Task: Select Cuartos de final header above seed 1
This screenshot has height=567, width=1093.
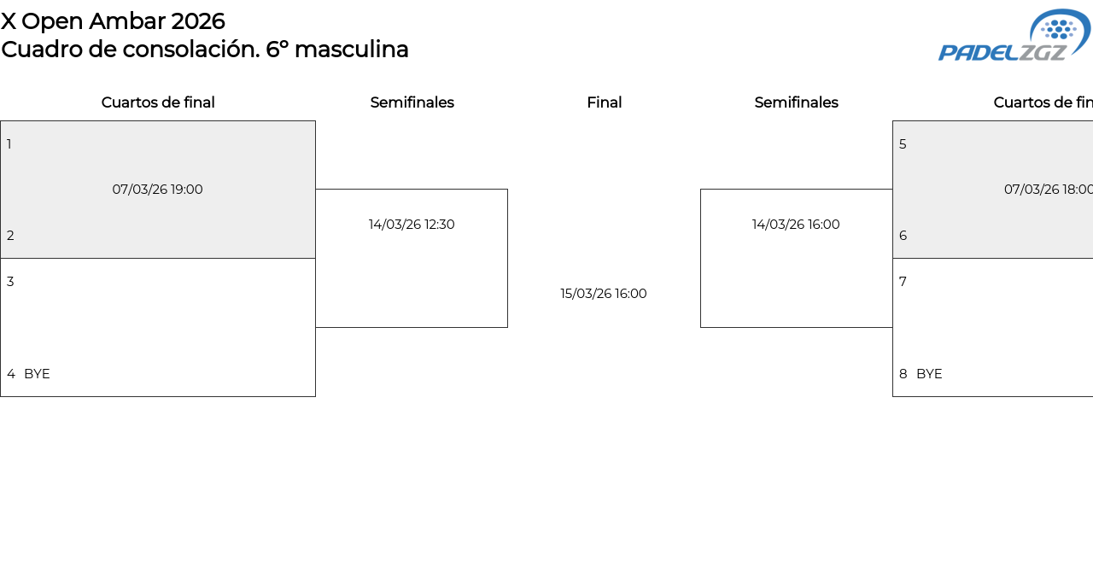Action: coord(158,102)
